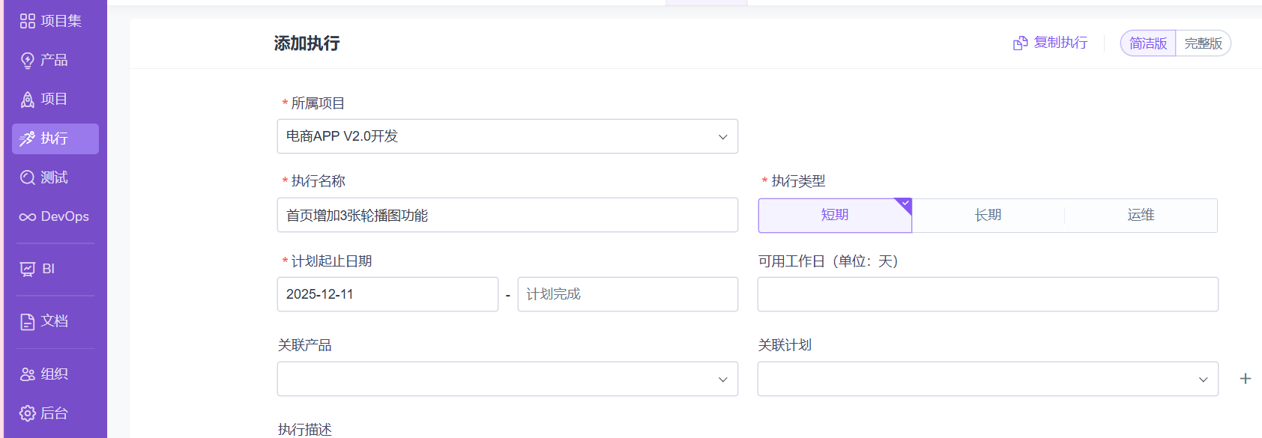Select 运维 execution type
The height and width of the screenshot is (438, 1262).
(1141, 215)
